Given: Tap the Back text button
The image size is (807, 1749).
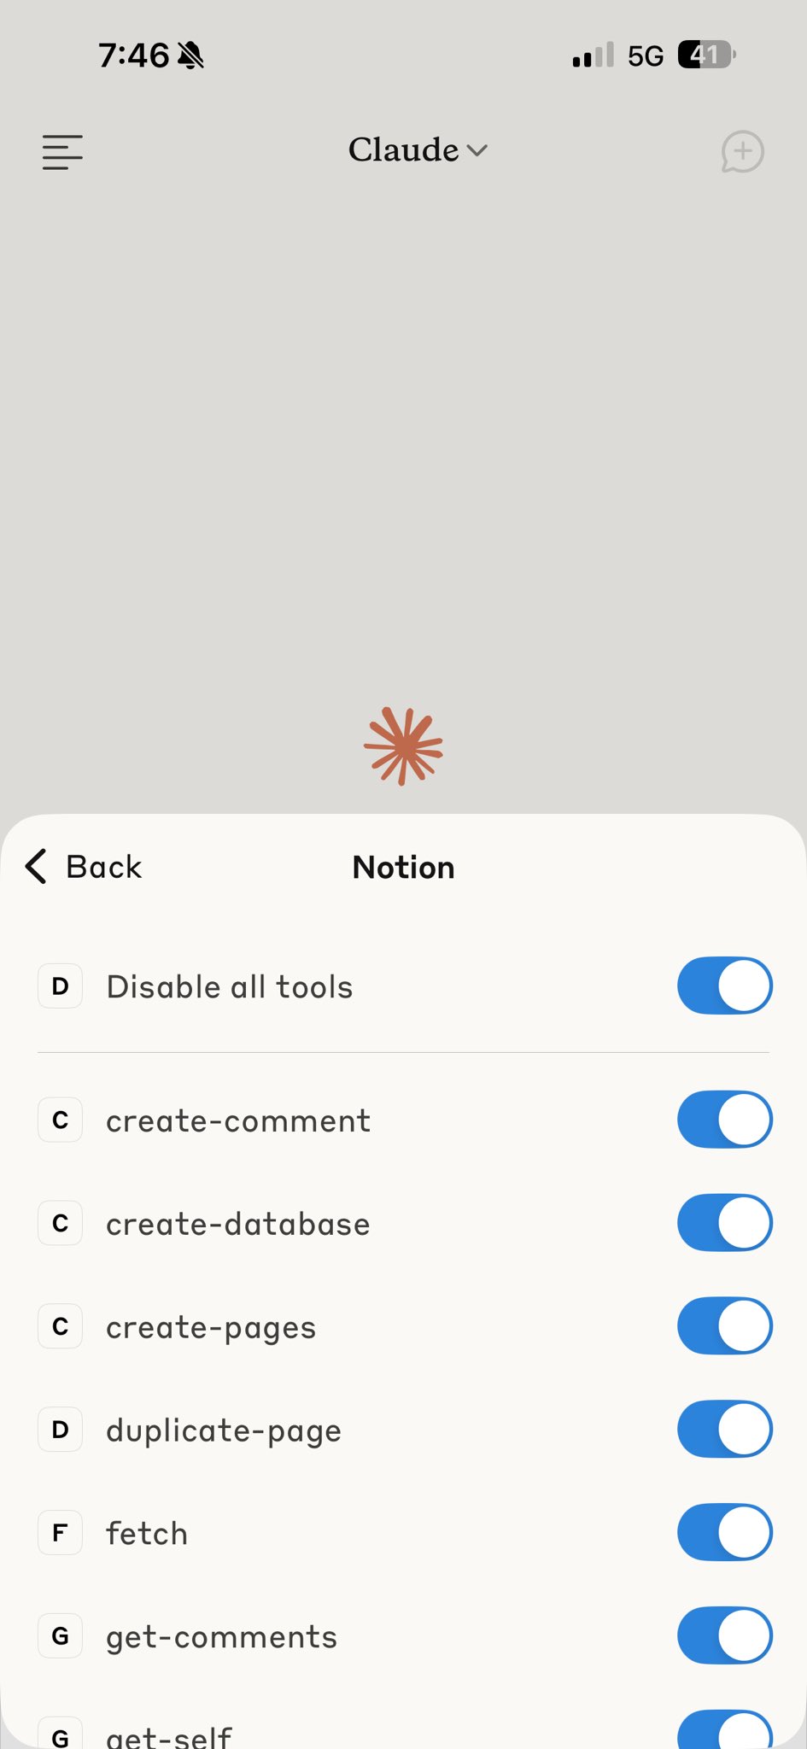Looking at the screenshot, I should [x=104, y=867].
